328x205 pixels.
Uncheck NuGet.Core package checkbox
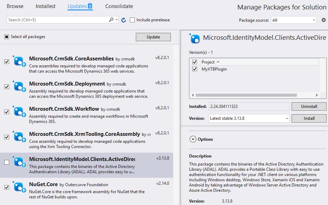click(7, 188)
